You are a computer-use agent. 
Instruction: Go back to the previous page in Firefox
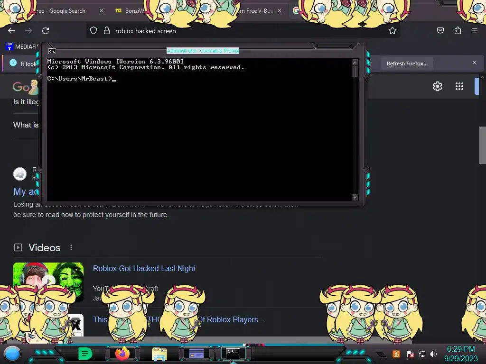click(x=11, y=31)
